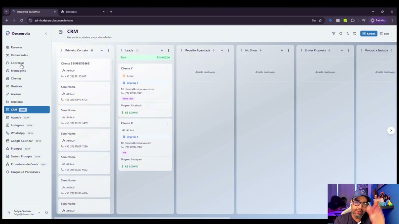Open Enviar Proposta column options menu

tap(348, 50)
